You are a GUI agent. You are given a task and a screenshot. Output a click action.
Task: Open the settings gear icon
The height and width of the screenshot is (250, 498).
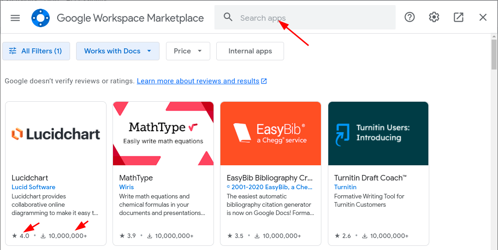coord(434,17)
